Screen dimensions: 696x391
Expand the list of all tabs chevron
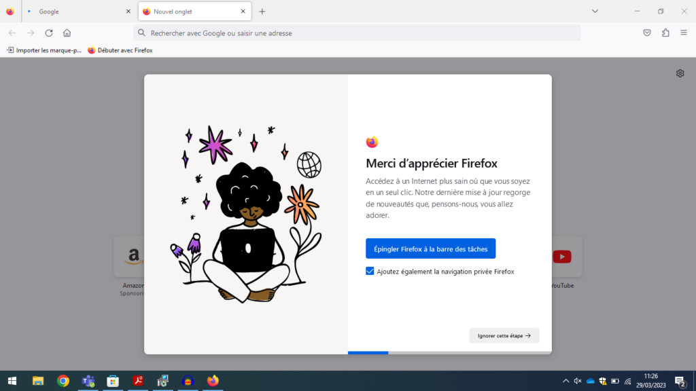pyautogui.click(x=595, y=12)
